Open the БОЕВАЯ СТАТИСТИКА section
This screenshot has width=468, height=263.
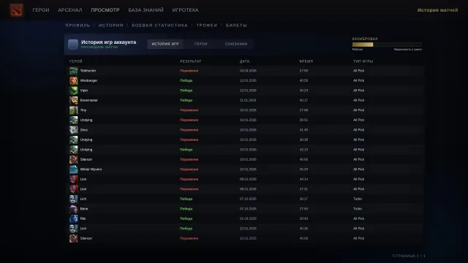click(159, 26)
